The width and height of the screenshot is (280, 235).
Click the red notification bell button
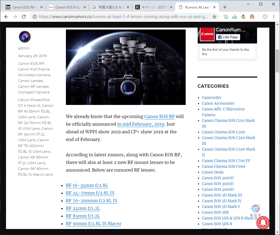coord(263,222)
